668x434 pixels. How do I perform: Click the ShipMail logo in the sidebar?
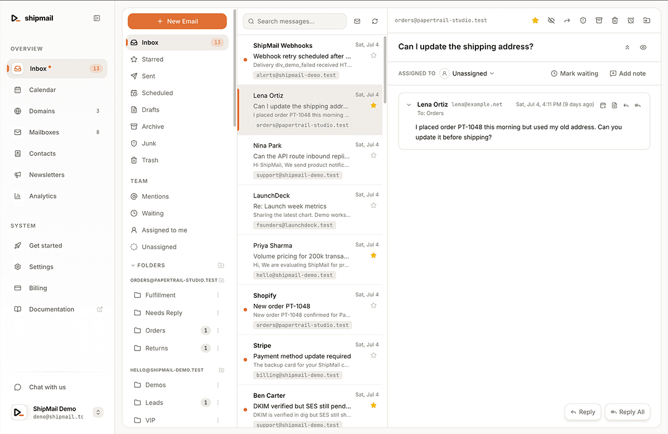coord(32,18)
